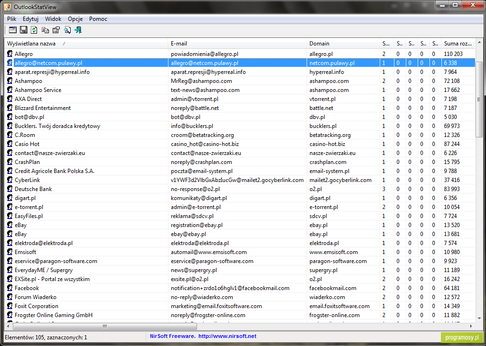The image size is (486, 346).
Task: Click the 87 244 size value
Action: tap(452, 144)
